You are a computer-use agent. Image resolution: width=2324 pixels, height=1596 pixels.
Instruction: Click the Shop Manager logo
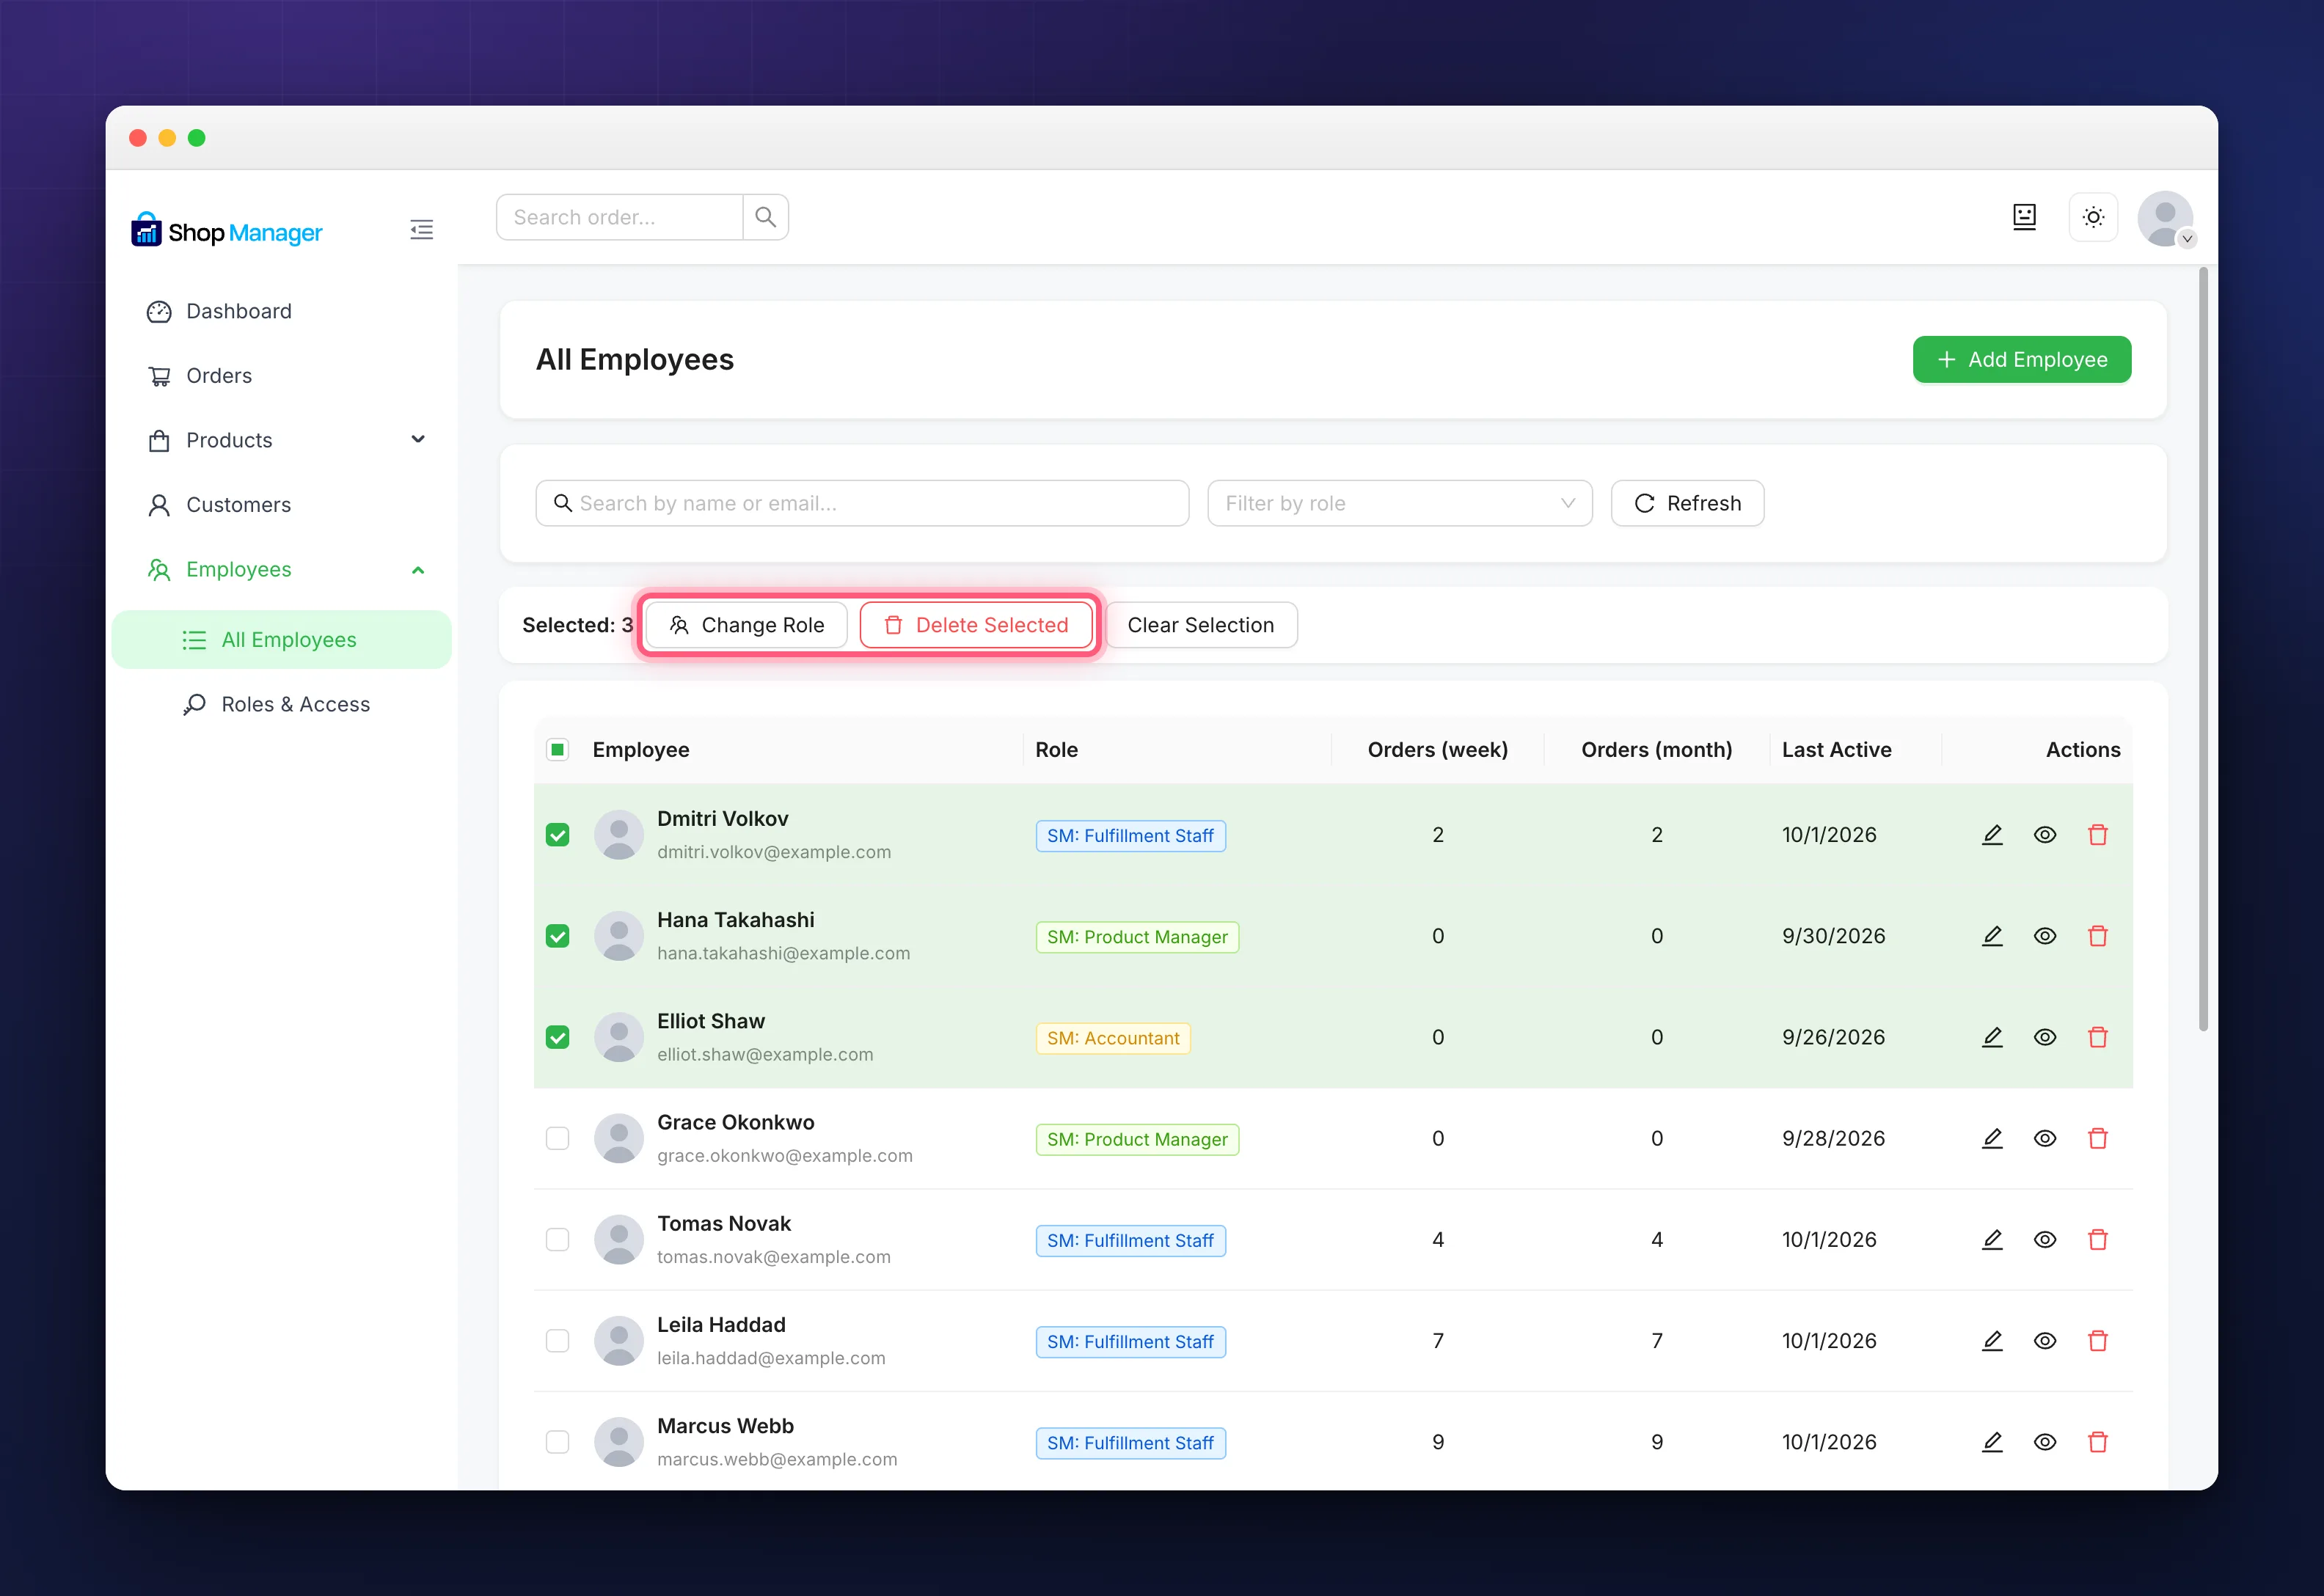[x=227, y=230]
